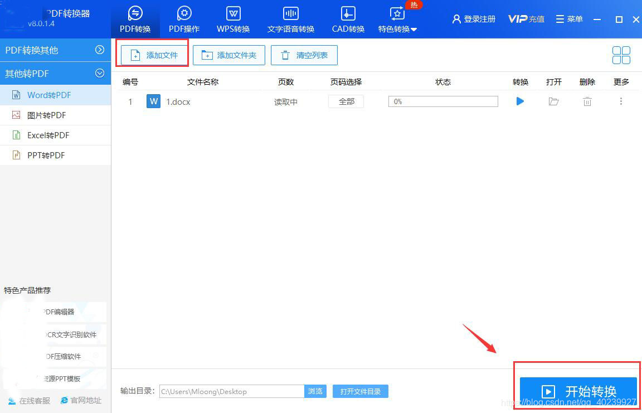Open folder icon for 1.docx
This screenshot has height=413, width=642.
[x=553, y=101]
